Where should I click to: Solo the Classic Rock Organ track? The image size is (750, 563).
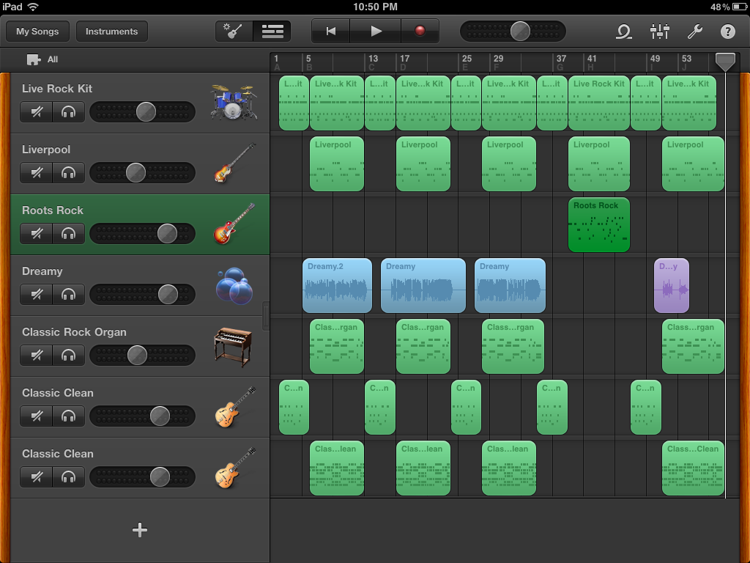coord(68,356)
